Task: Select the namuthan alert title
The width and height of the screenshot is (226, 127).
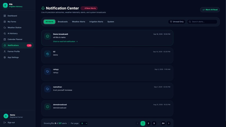Action: point(57,87)
